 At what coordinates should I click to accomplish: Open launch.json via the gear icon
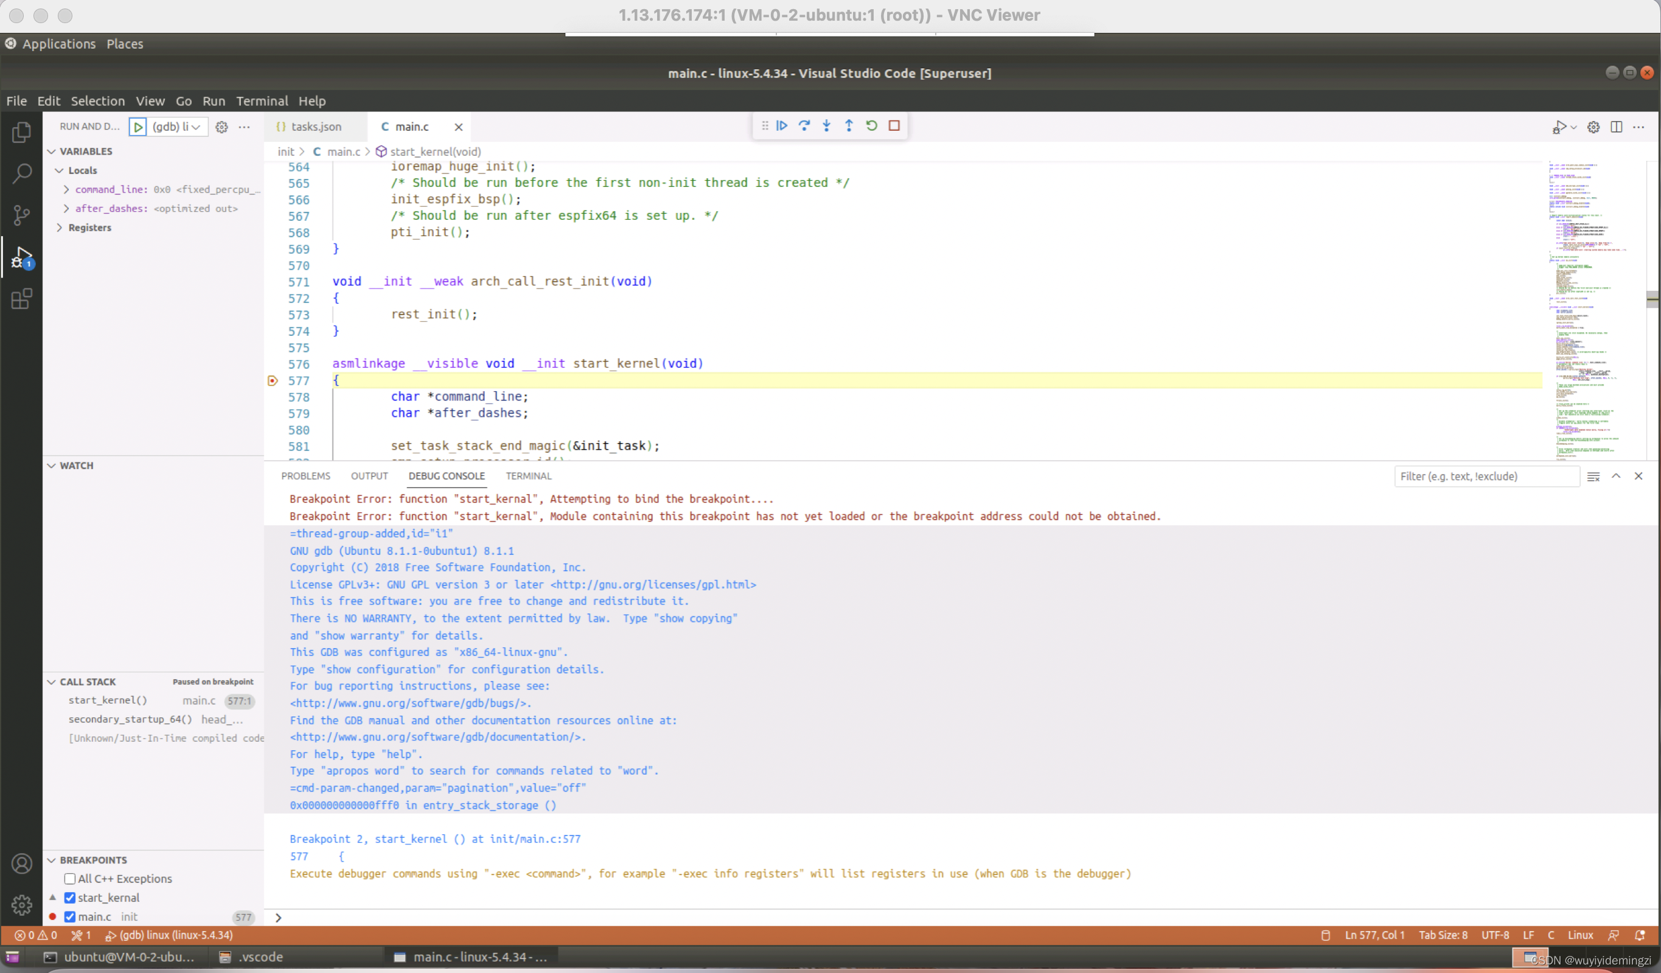pyautogui.click(x=221, y=127)
